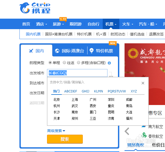Select the 多程(含缺口程) radio button
165x152 pixels.
pyautogui.click(x=79, y=63)
